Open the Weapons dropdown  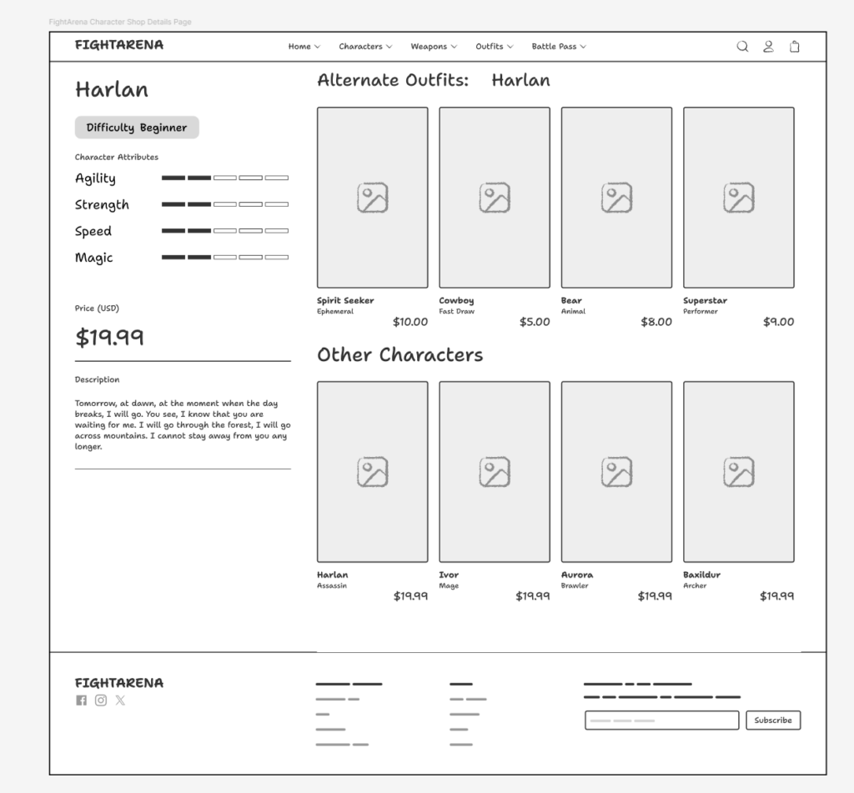433,47
